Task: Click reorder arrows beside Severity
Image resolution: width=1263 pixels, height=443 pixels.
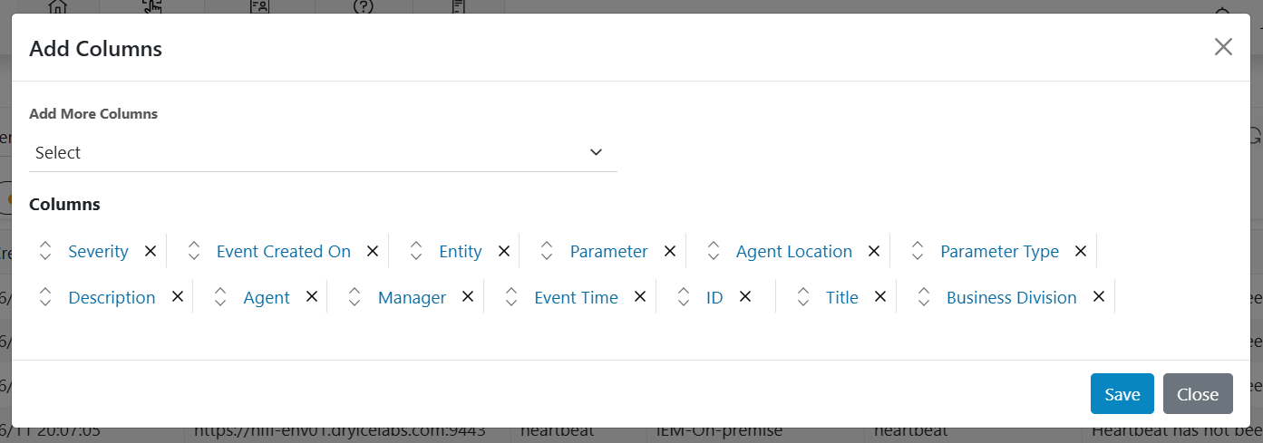Action: 45,251
